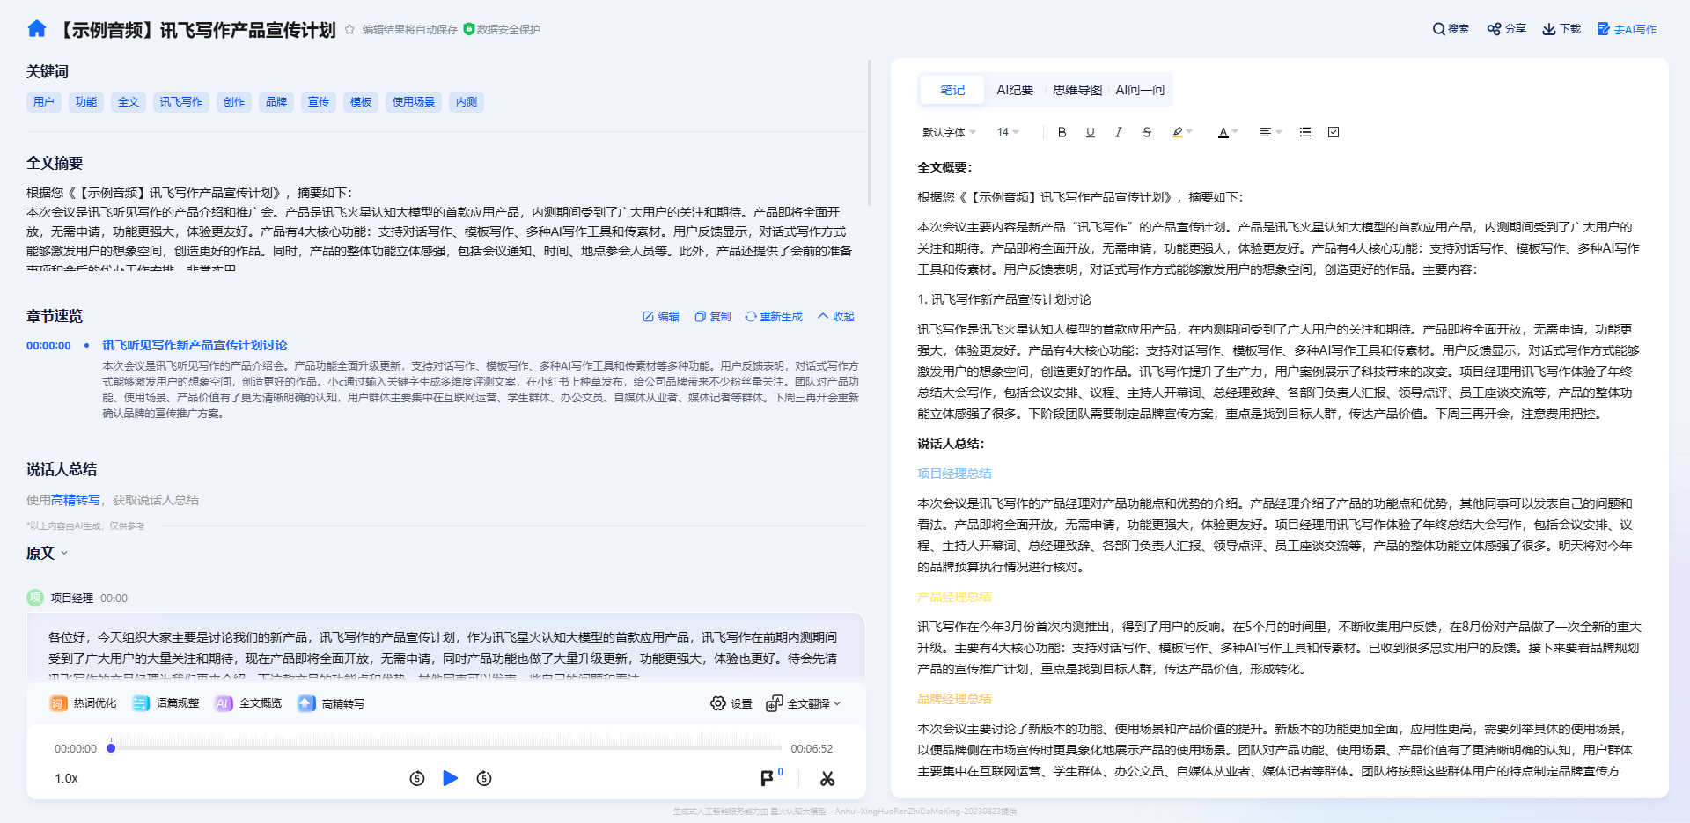The height and width of the screenshot is (823, 1690).
Task: Select keyword tag 讯飞写作
Action: (181, 102)
